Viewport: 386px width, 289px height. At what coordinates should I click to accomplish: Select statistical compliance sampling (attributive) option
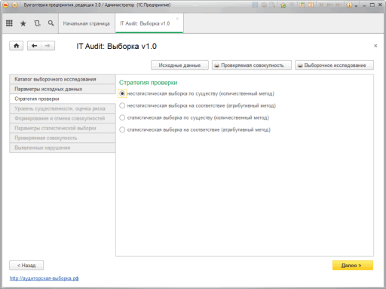point(122,129)
